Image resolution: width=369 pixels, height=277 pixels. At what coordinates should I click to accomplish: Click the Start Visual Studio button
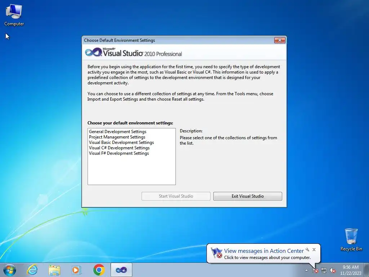pyautogui.click(x=176, y=196)
